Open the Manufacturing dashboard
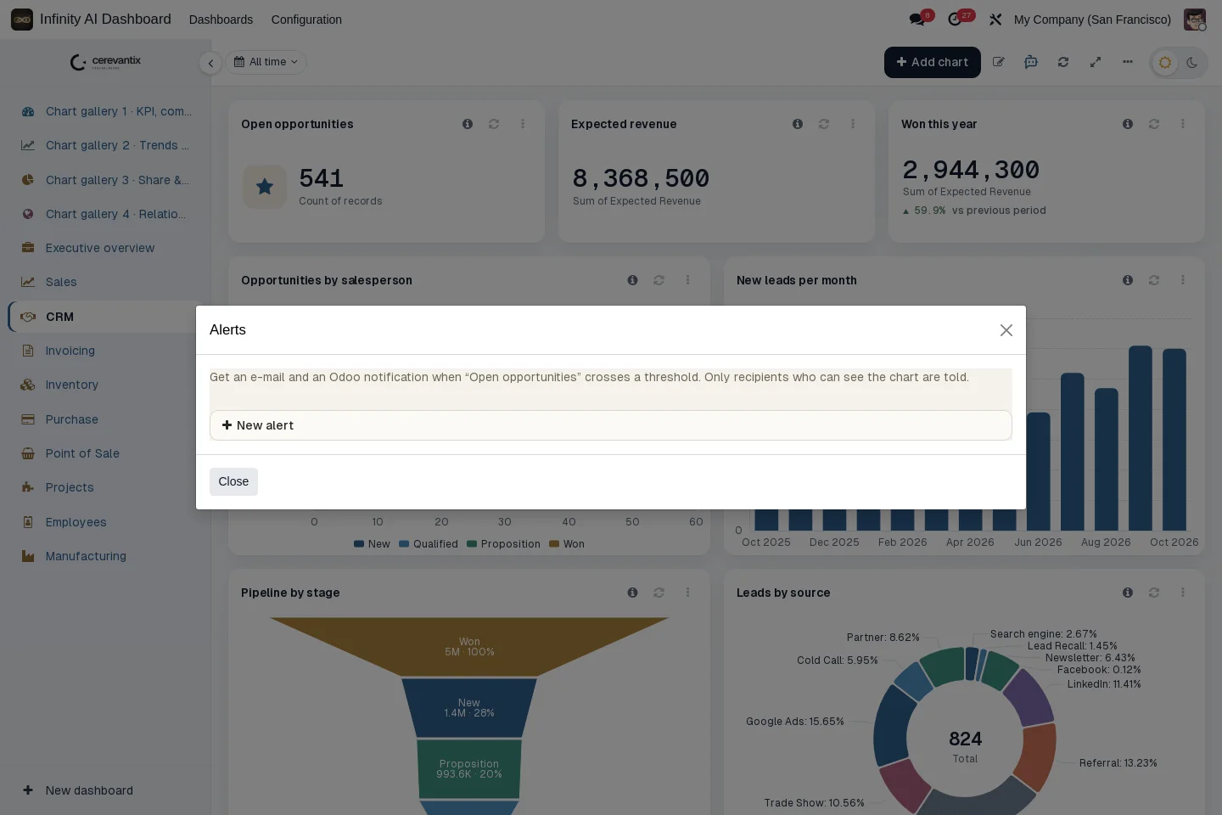This screenshot has height=815, width=1222. (106, 556)
